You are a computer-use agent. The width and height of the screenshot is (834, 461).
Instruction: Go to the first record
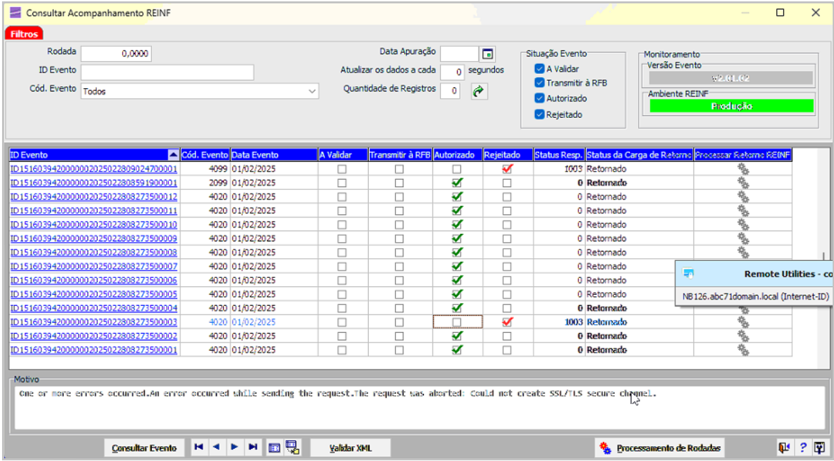[199, 447]
